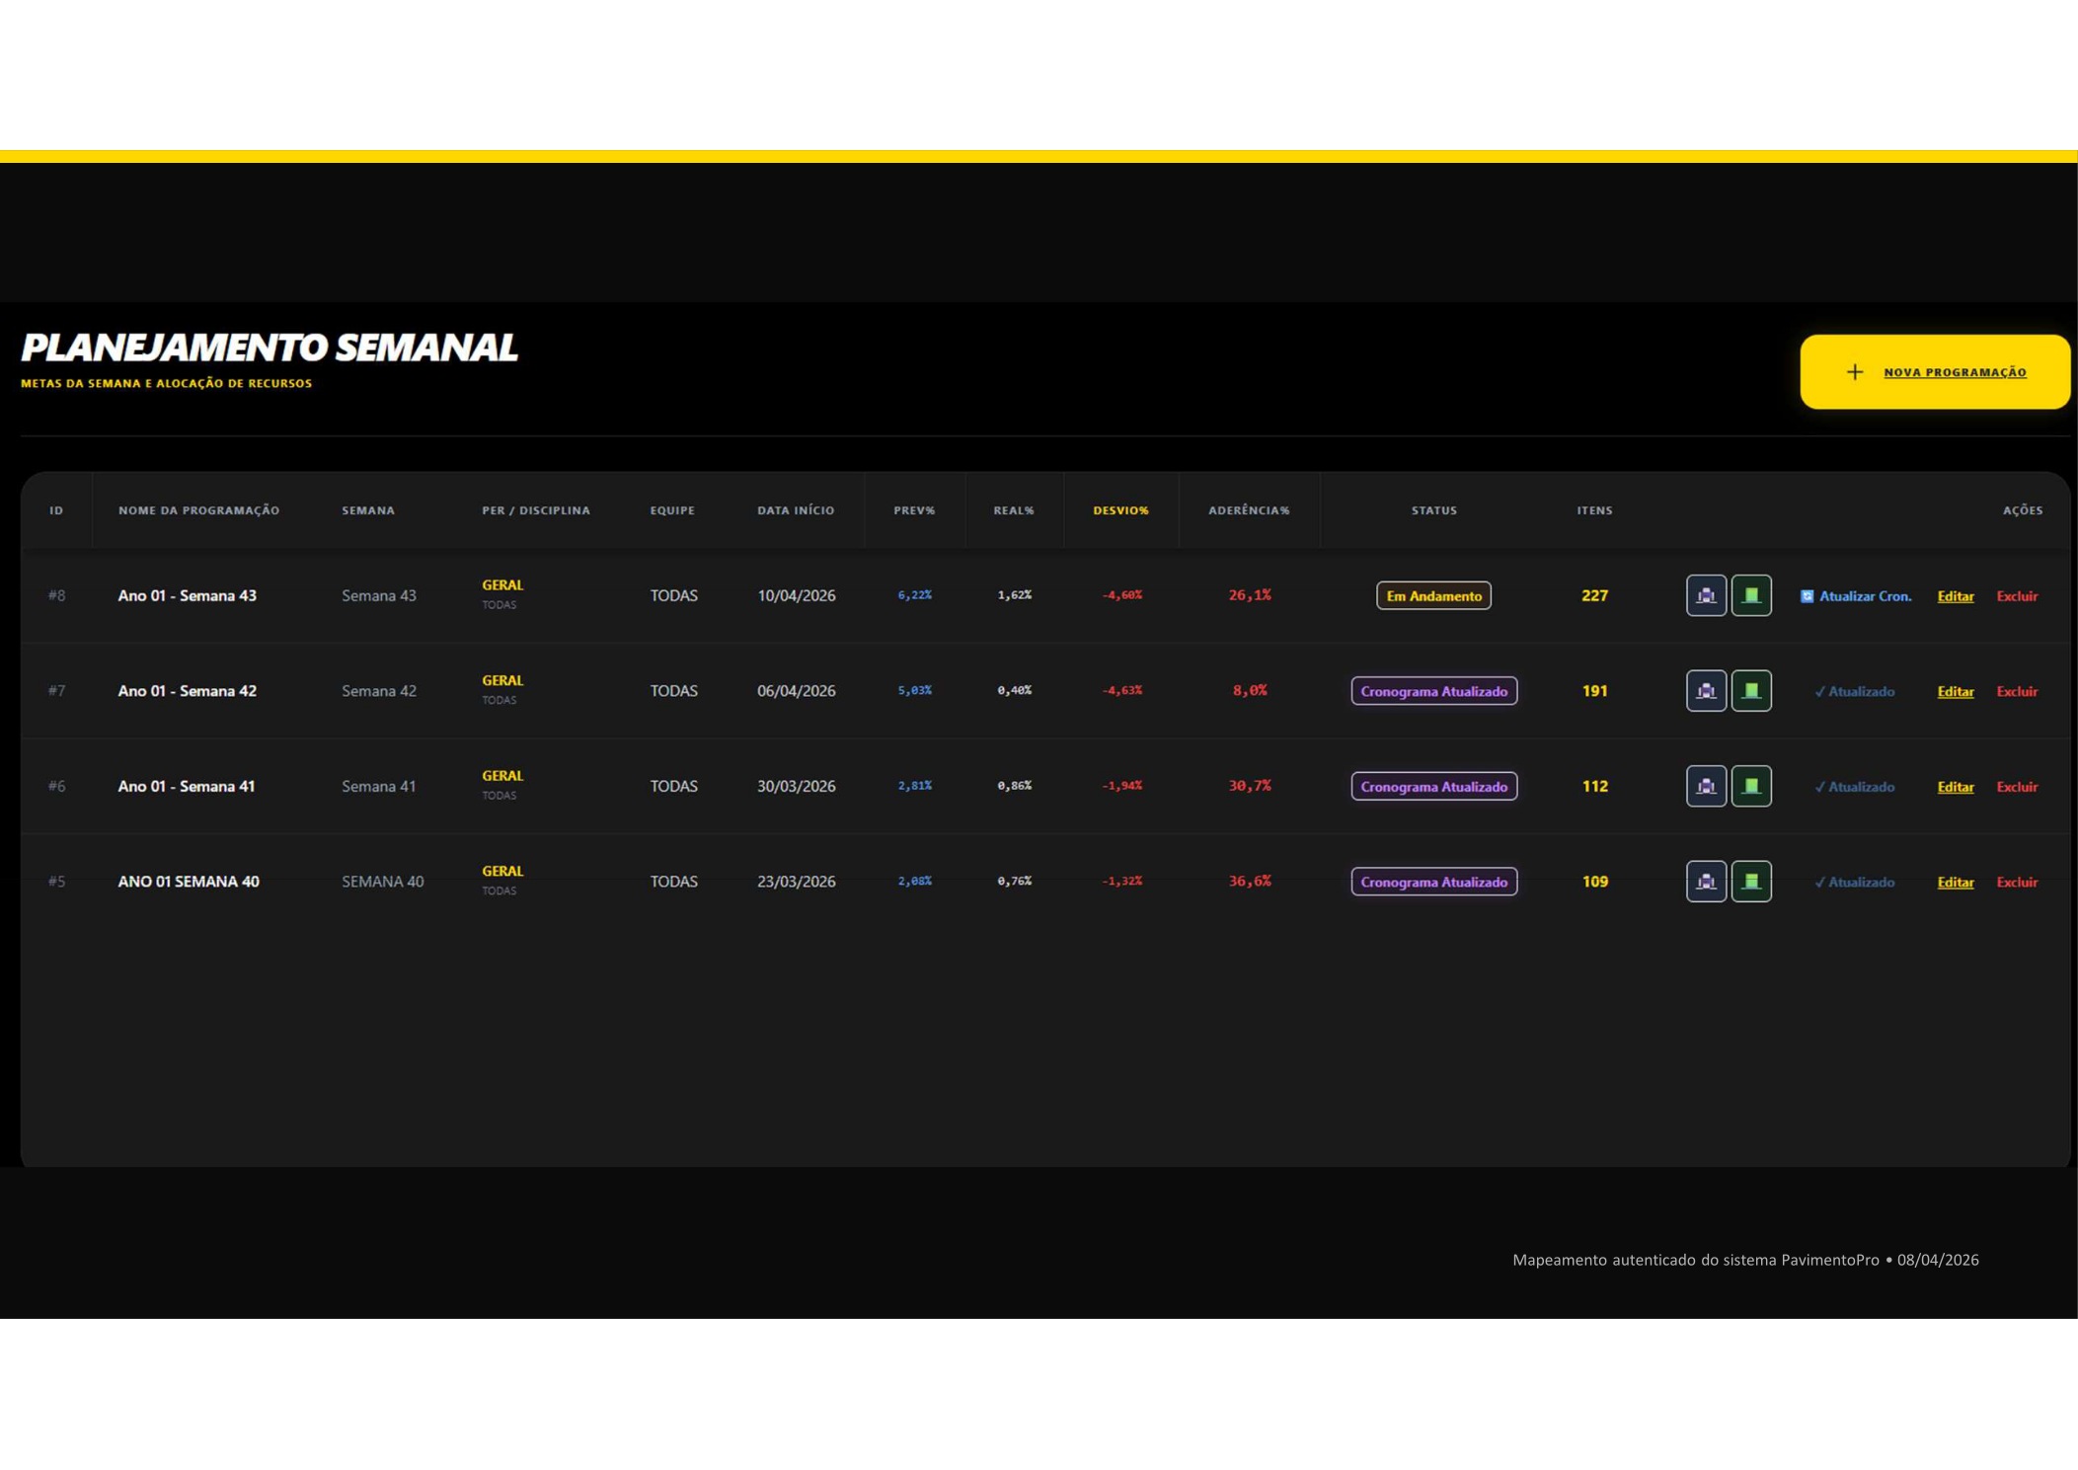Viewport: 2078px width, 1470px height.
Task: Delete the Ano 01 - Semana 42 entry
Action: [2017, 691]
